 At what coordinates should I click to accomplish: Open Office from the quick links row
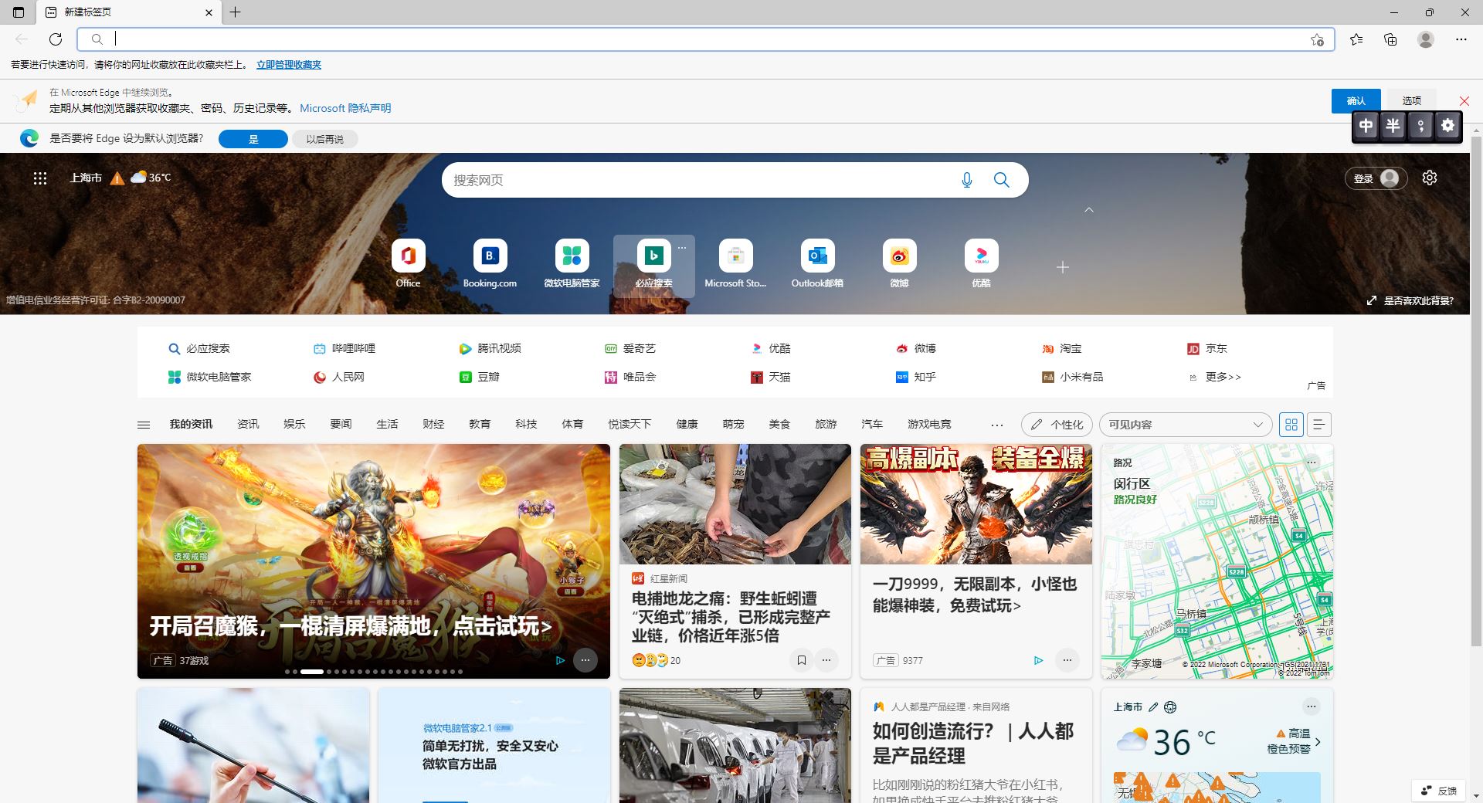pos(408,263)
